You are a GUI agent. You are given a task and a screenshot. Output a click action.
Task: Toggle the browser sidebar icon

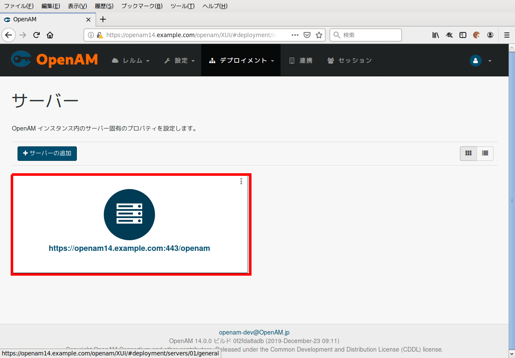(x=463, y=35)
